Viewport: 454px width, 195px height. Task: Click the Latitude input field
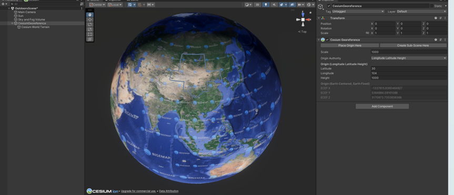coord(409,68)
